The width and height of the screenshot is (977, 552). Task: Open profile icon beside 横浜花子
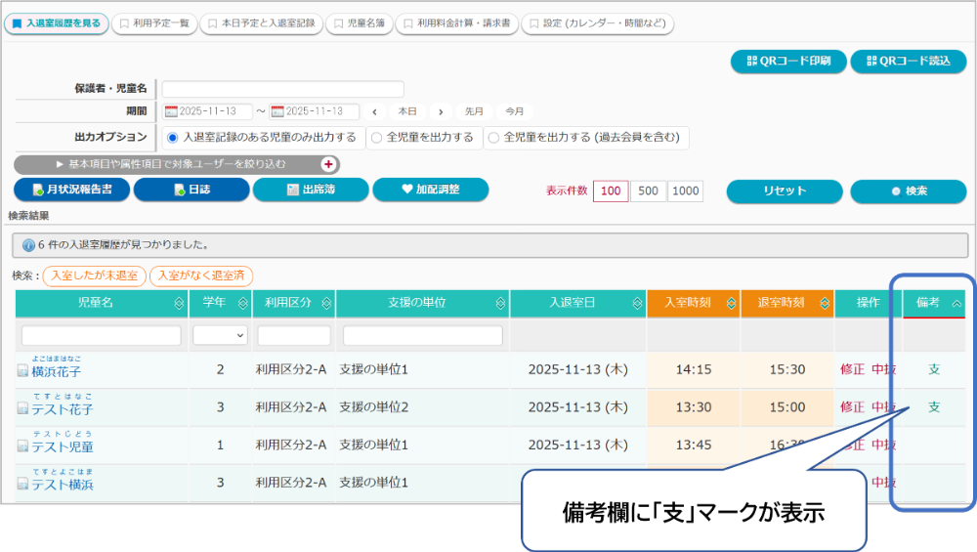[22, 371]
